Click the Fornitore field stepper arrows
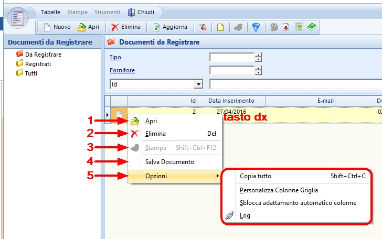 258,70
